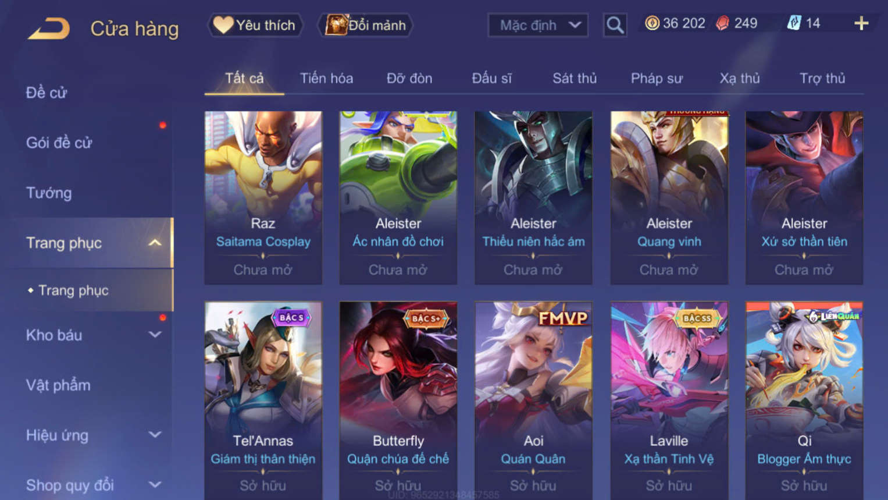Switch to the Pháp sư tab

657,78
